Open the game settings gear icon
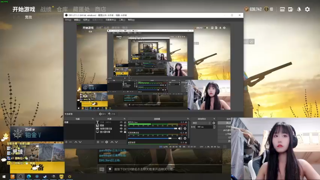 tap(307, 9)
